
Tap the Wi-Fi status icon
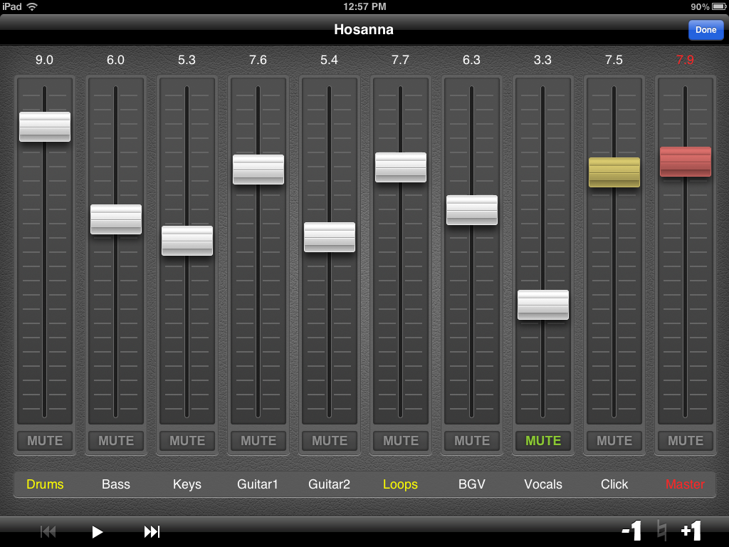(32, 6)
